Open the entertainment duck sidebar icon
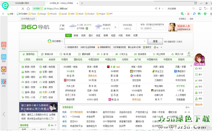Screen dimensions: 212x131 4,69
